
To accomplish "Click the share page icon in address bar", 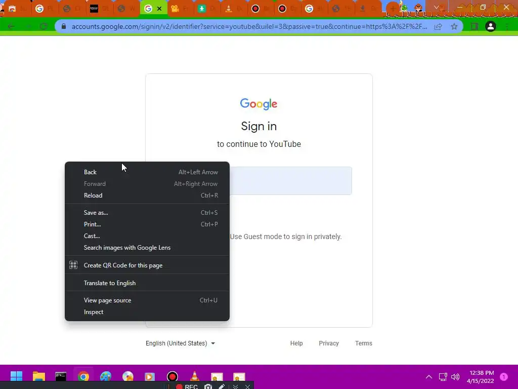I will 438,26.
